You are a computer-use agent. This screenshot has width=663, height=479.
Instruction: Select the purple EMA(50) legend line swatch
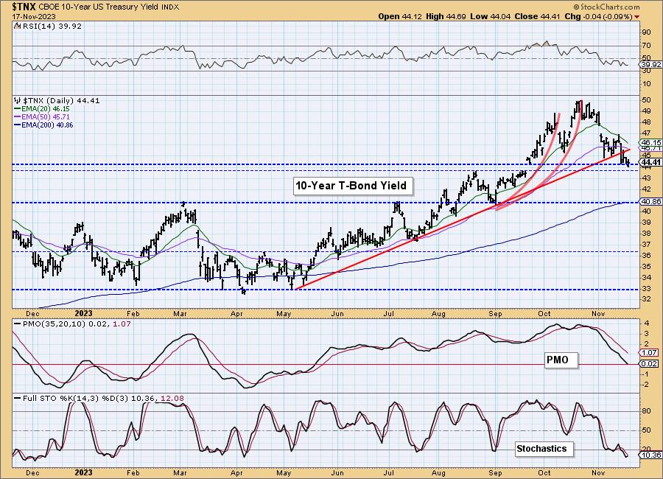tap(18, 116)
